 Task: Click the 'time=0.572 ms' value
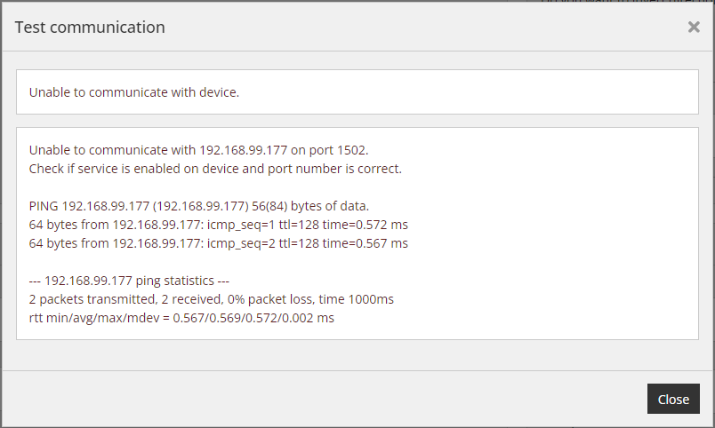365,225
